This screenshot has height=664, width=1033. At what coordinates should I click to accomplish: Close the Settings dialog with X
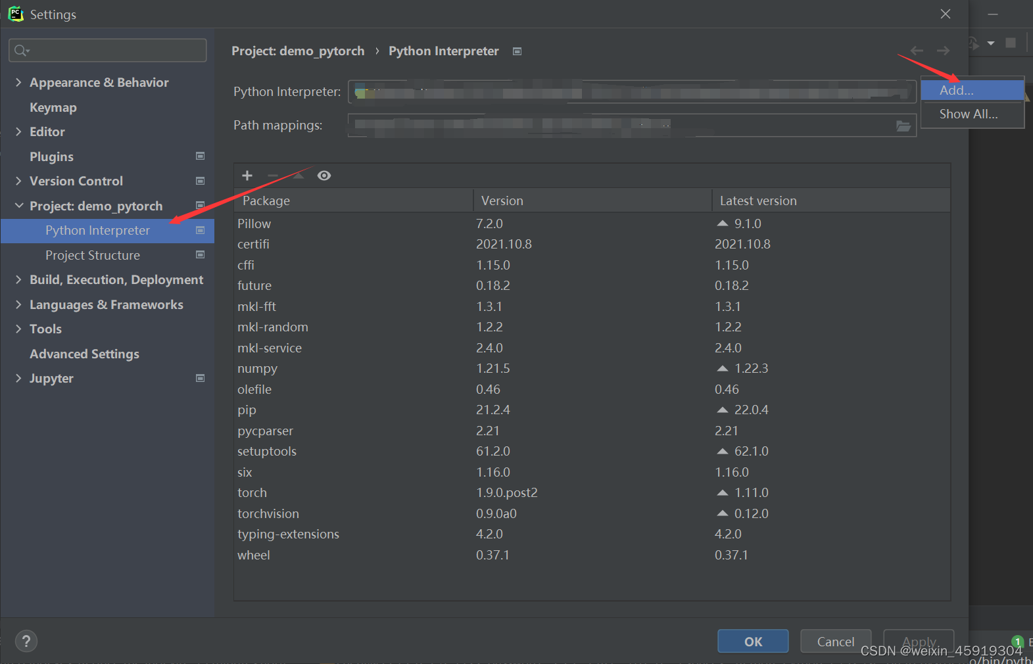tap(945, 14)
